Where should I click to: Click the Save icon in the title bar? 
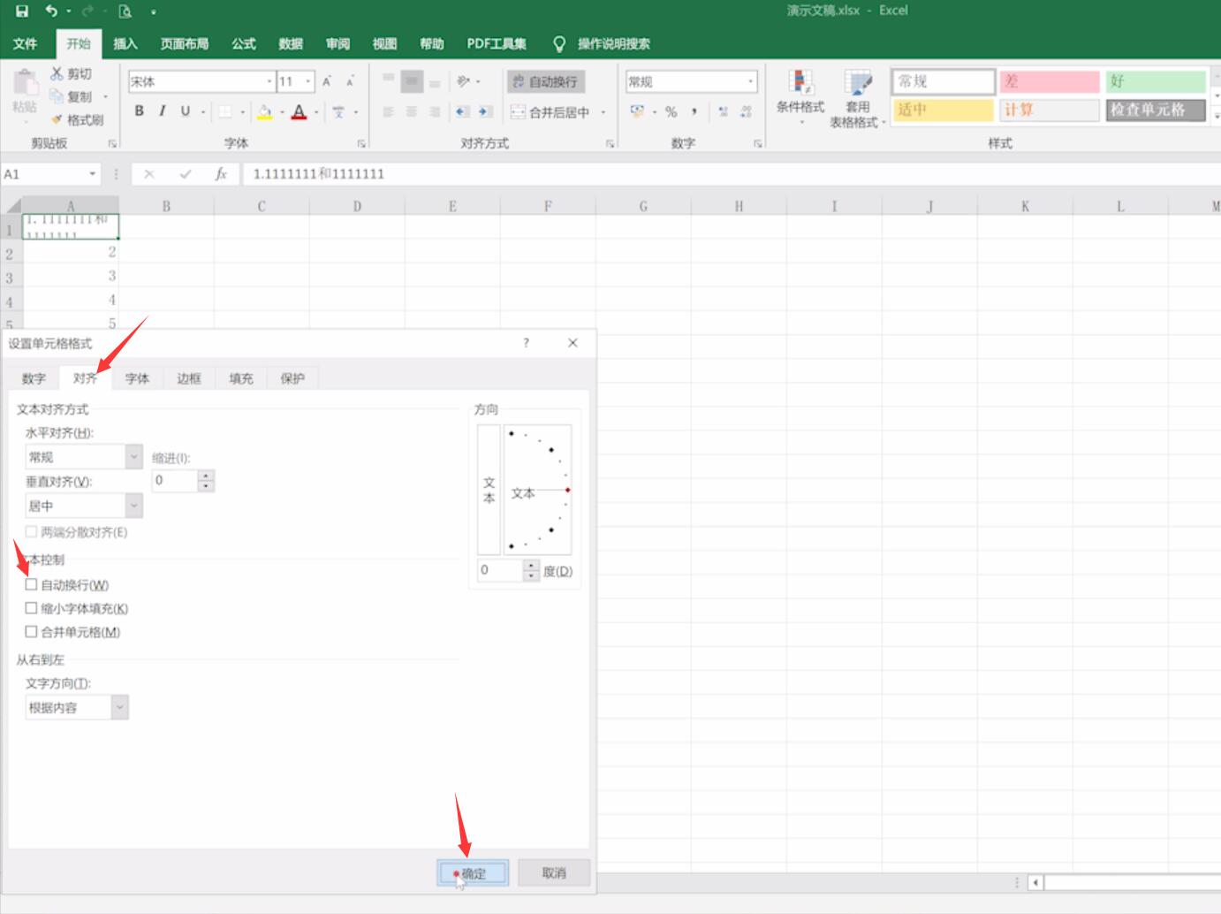[x=22, y=11]
